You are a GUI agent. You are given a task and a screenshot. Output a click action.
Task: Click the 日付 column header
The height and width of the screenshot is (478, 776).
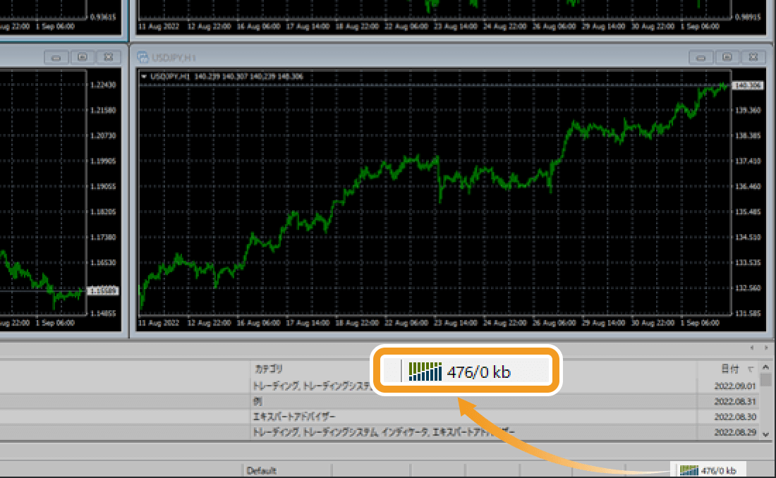(x=729, y=369)
